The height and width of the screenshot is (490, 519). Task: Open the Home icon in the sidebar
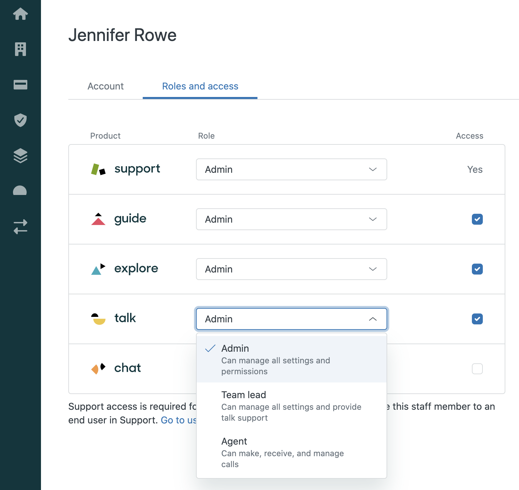point(20,14)
